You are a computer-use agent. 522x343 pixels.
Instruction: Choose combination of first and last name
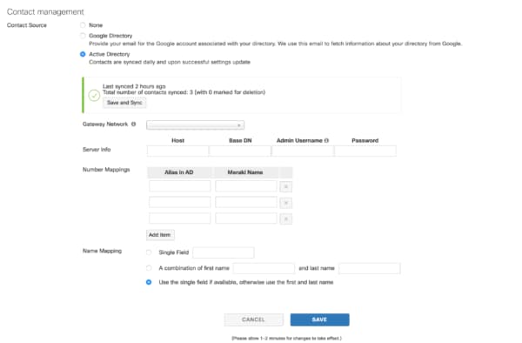pos(149,268)
